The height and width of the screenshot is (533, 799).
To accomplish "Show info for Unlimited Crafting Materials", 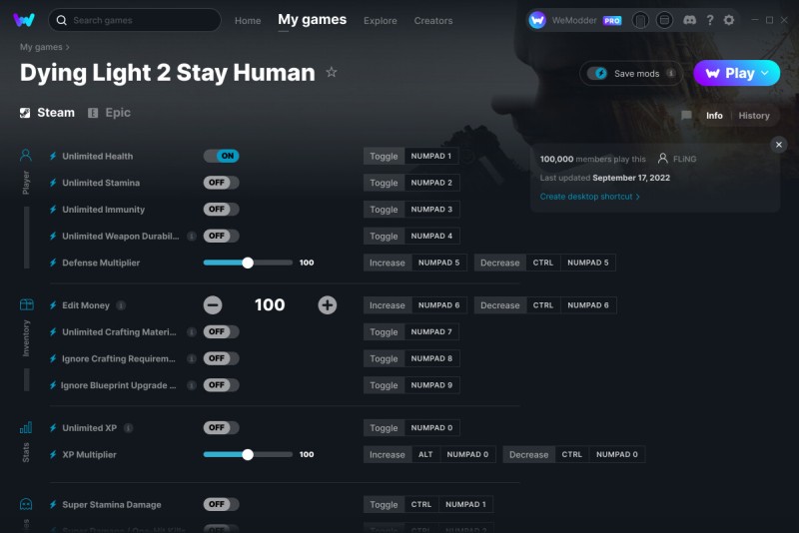I will click(x=192, y=332).
